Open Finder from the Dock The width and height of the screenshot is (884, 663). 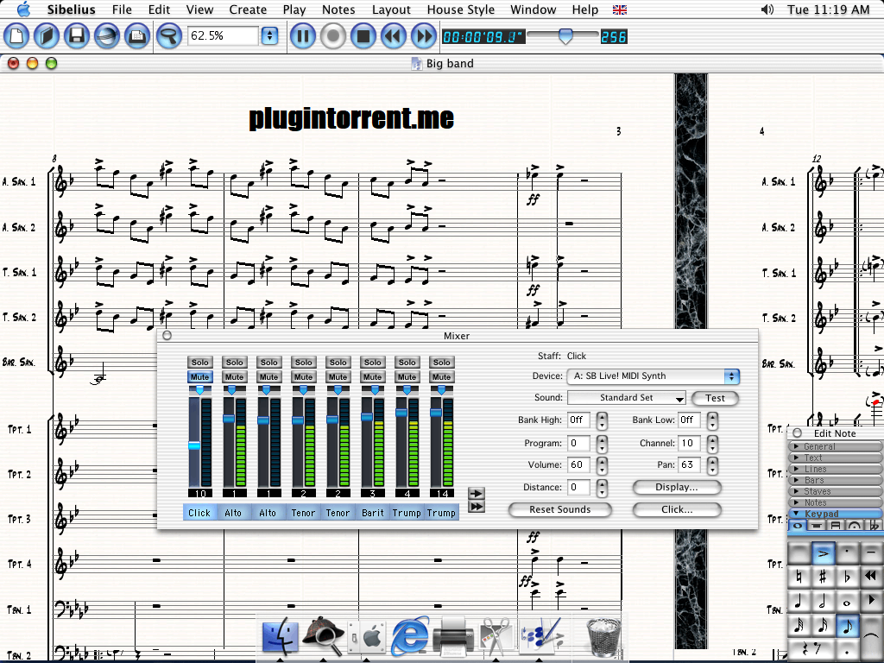point(281,635)
